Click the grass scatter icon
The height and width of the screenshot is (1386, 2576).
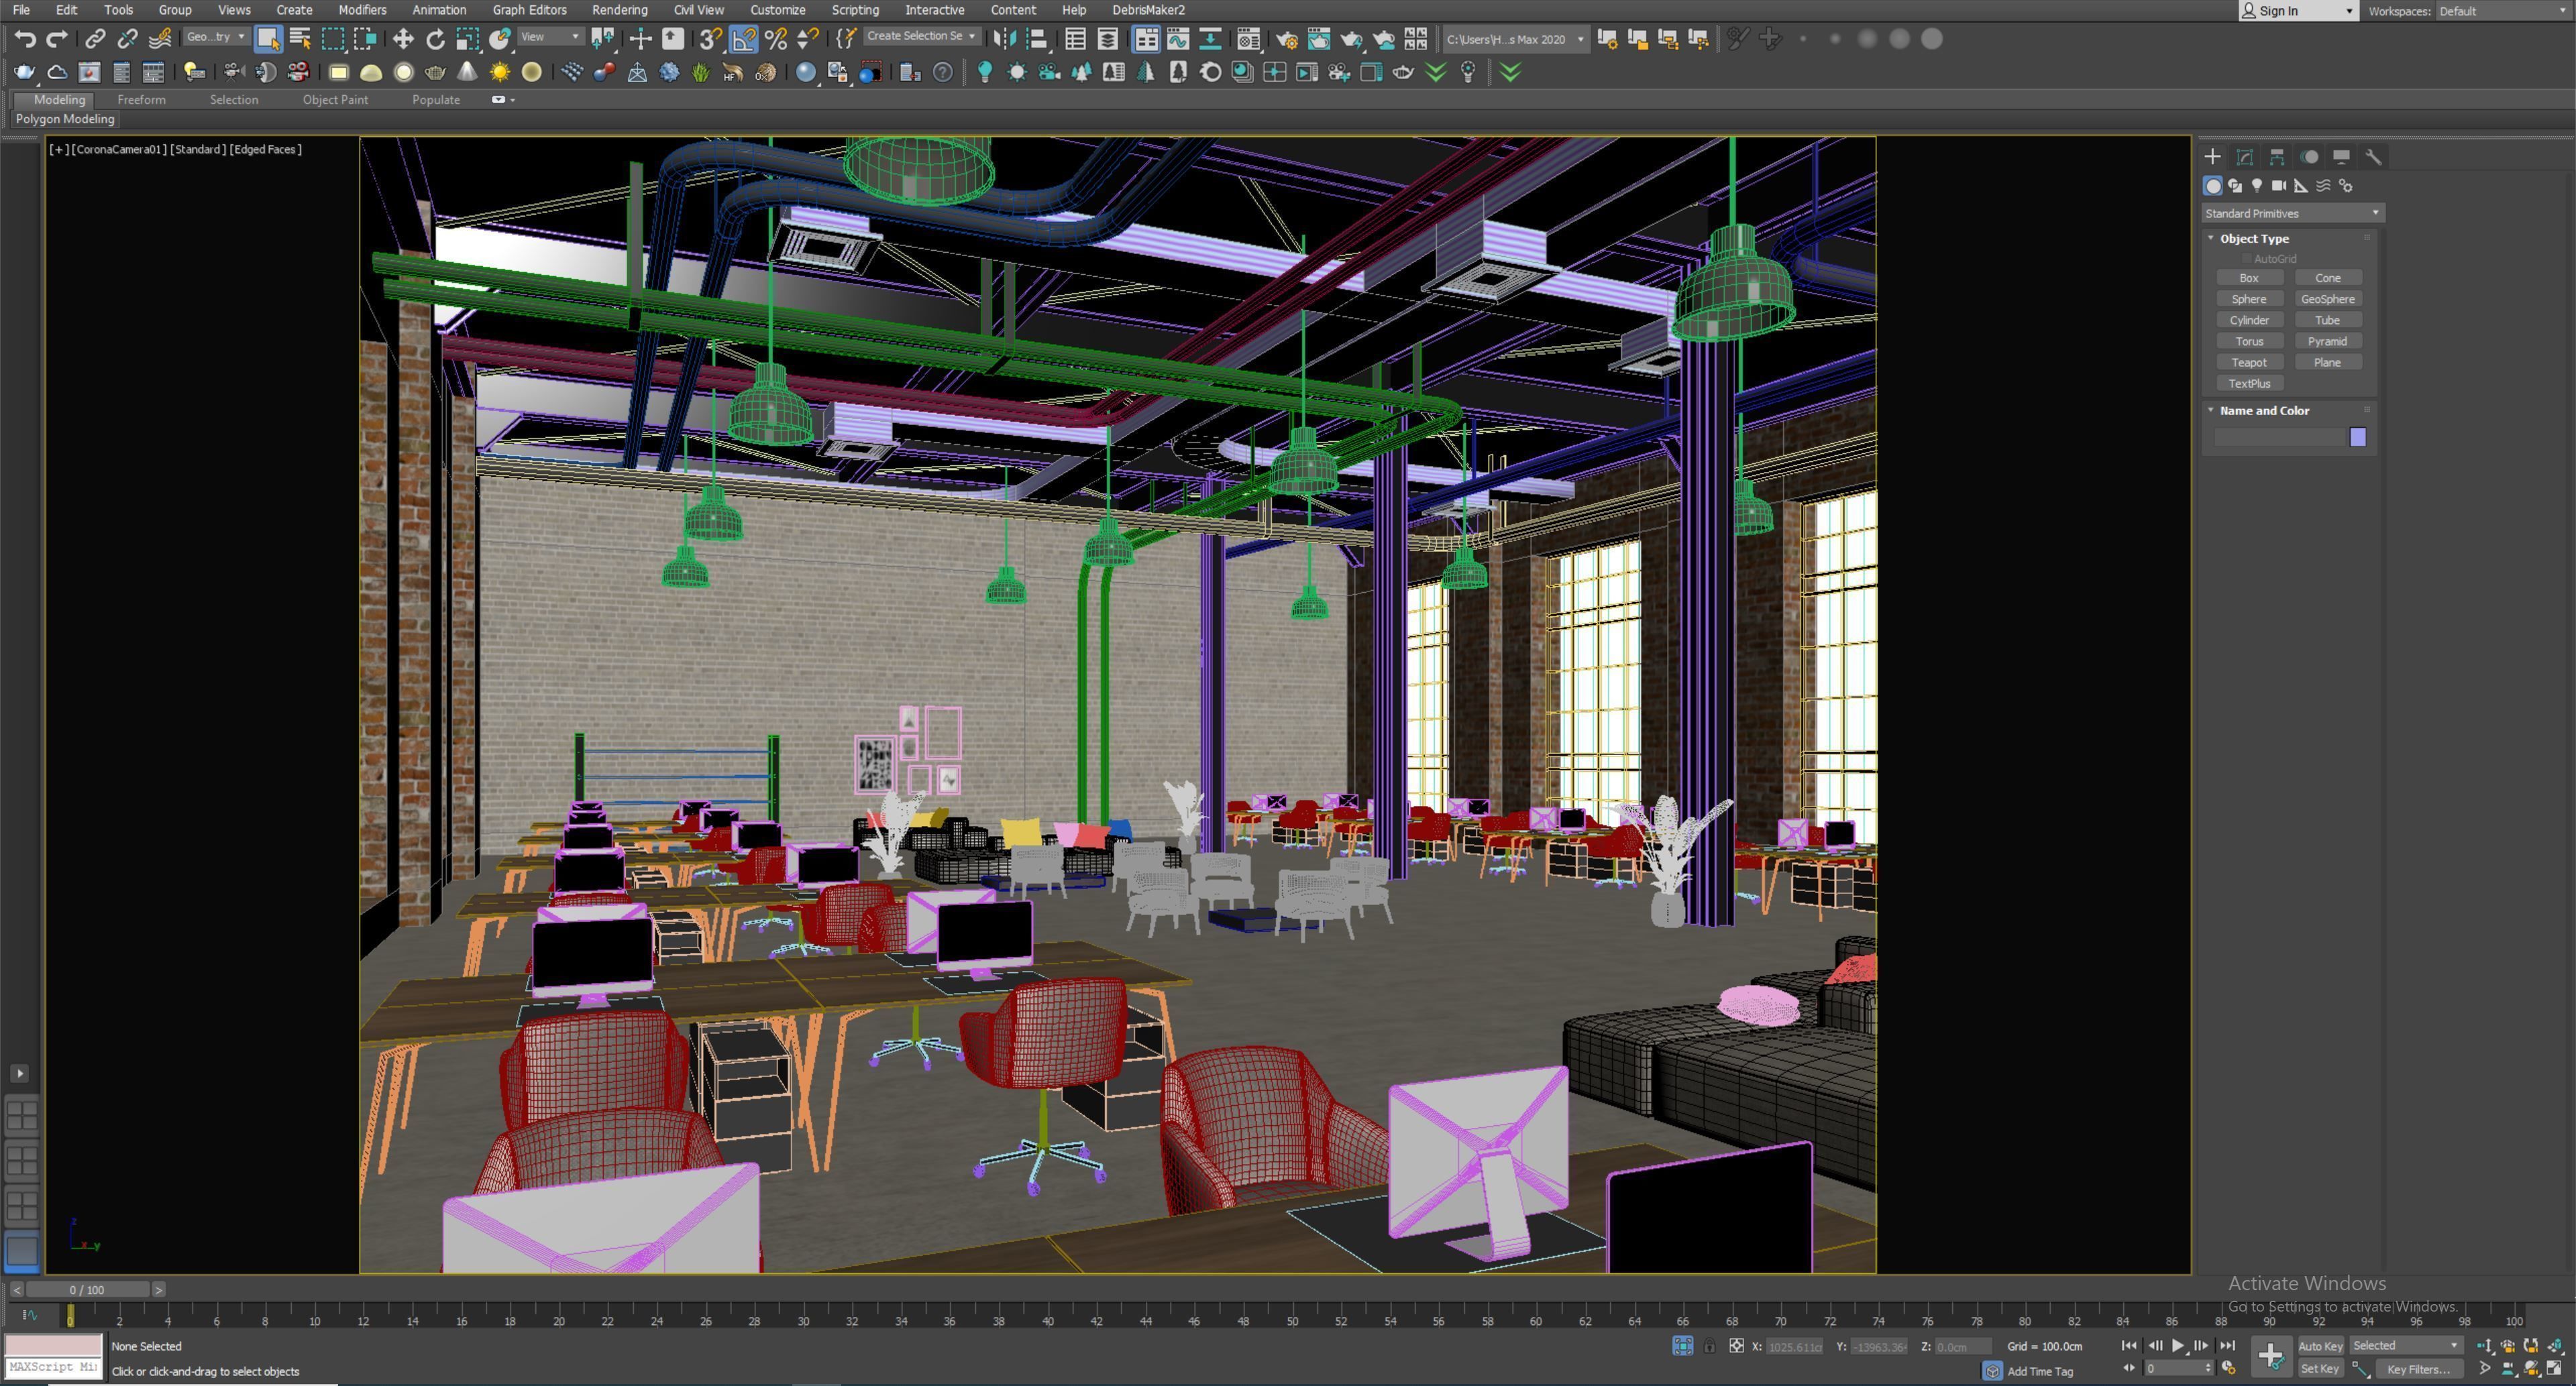click(701, 72)
